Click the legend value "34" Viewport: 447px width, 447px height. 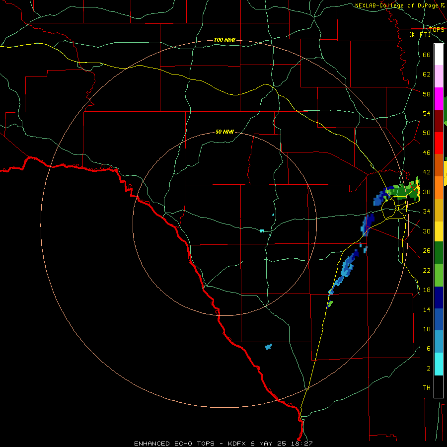pos(427,212)
